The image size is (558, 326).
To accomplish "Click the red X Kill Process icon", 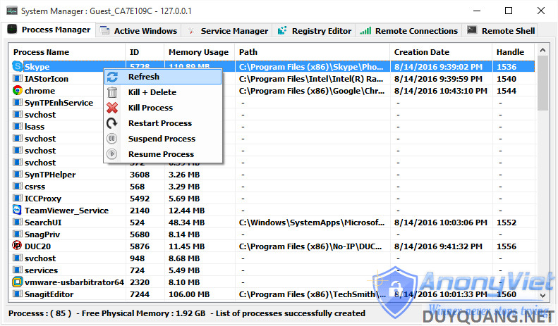I will click(x=112, y=108).
